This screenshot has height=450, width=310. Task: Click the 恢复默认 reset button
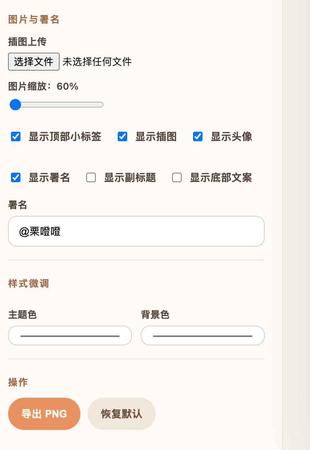121,414
